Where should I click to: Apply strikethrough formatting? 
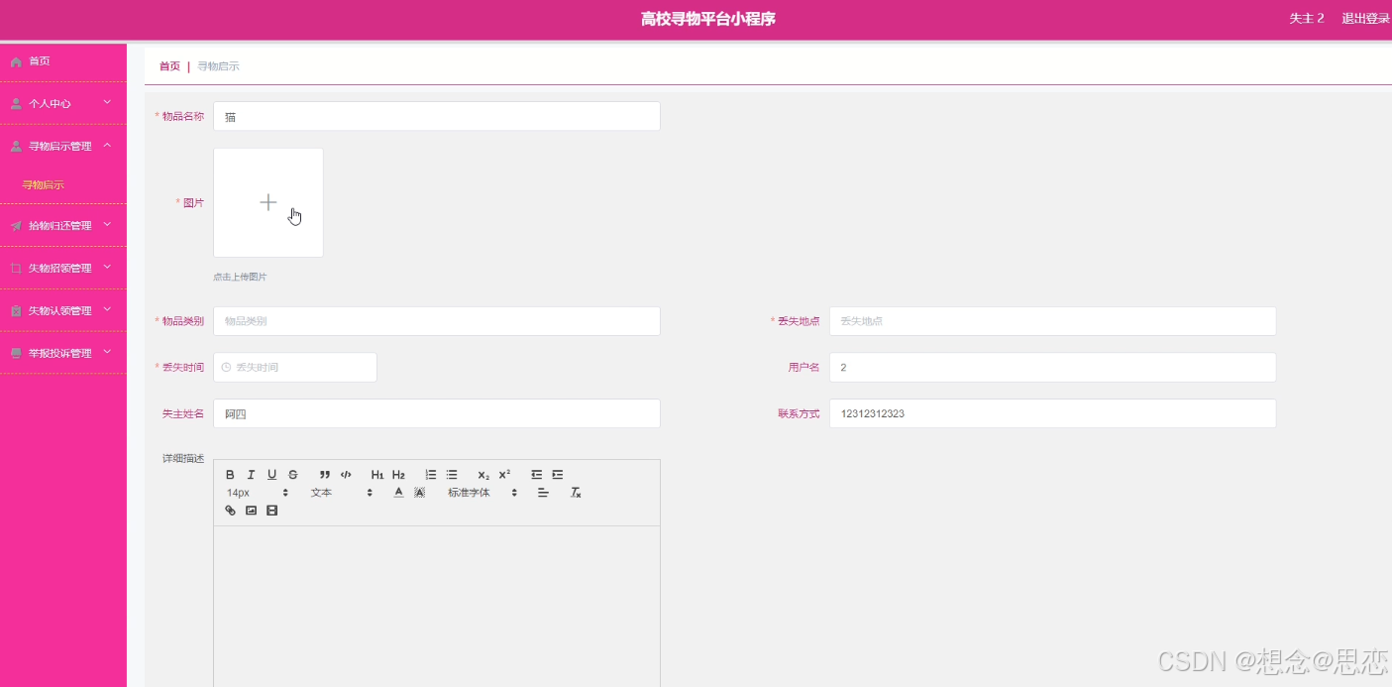pos(293,475)
